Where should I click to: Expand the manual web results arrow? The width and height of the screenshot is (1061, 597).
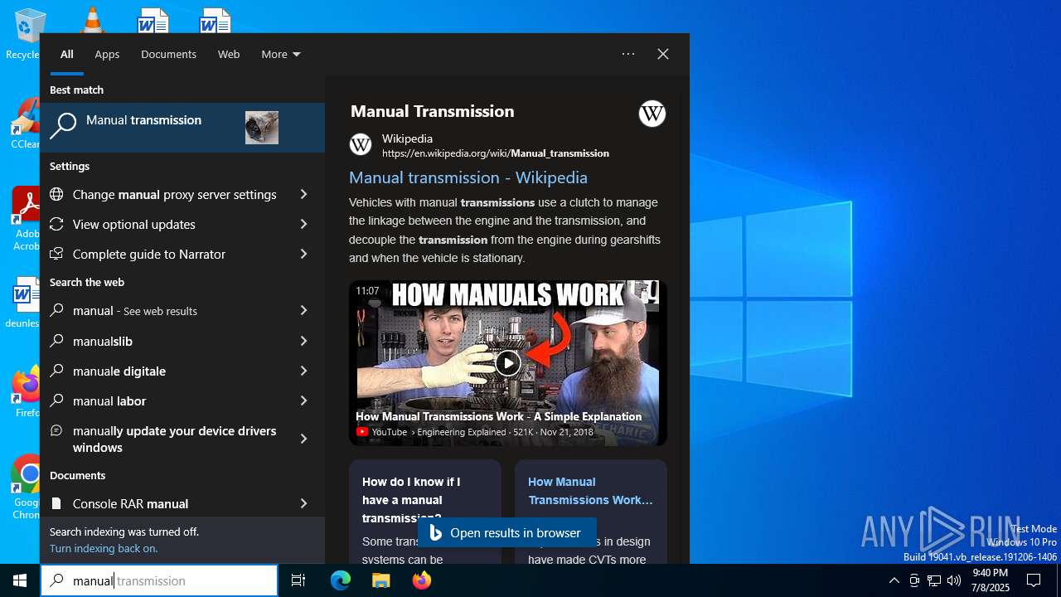[x=303, y=310]
